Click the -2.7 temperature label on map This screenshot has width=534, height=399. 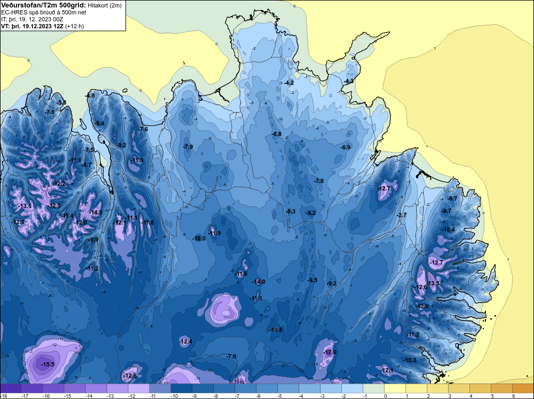pyautogui.click(x=402, y=215)
